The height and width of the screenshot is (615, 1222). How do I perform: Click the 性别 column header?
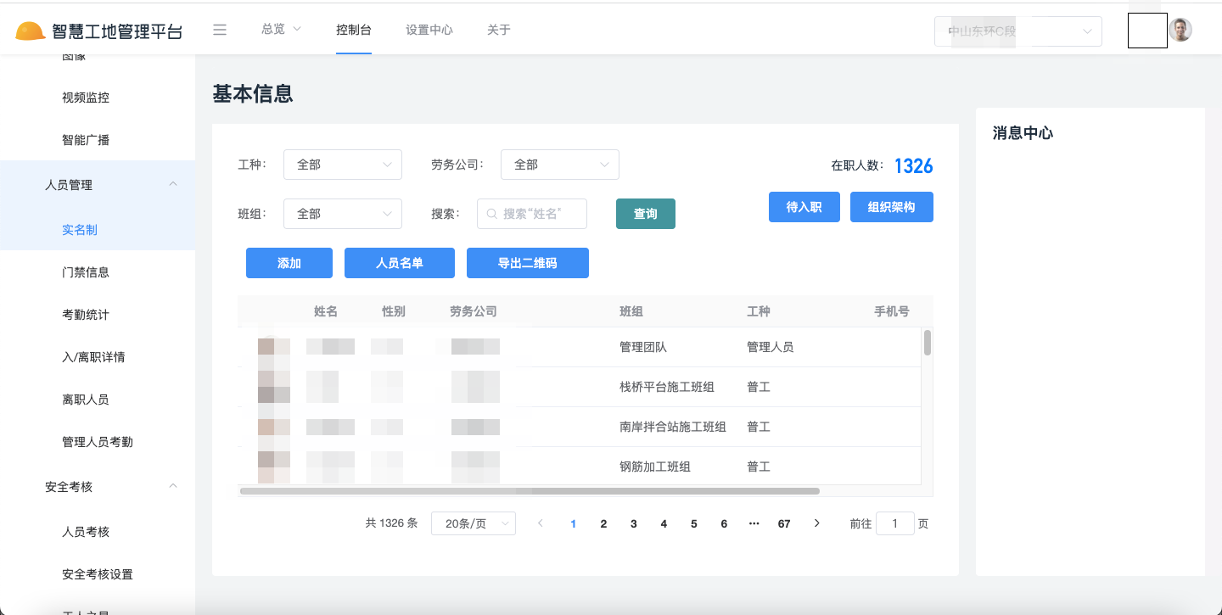point(394,311)
